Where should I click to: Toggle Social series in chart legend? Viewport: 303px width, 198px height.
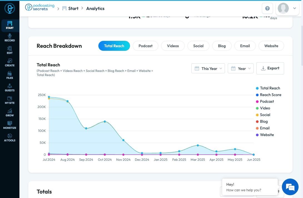(x=263, y=115)
